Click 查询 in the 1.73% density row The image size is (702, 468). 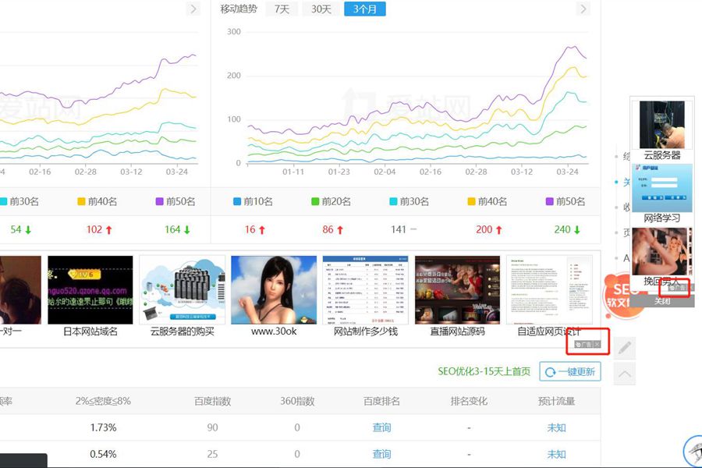point(381,427)
